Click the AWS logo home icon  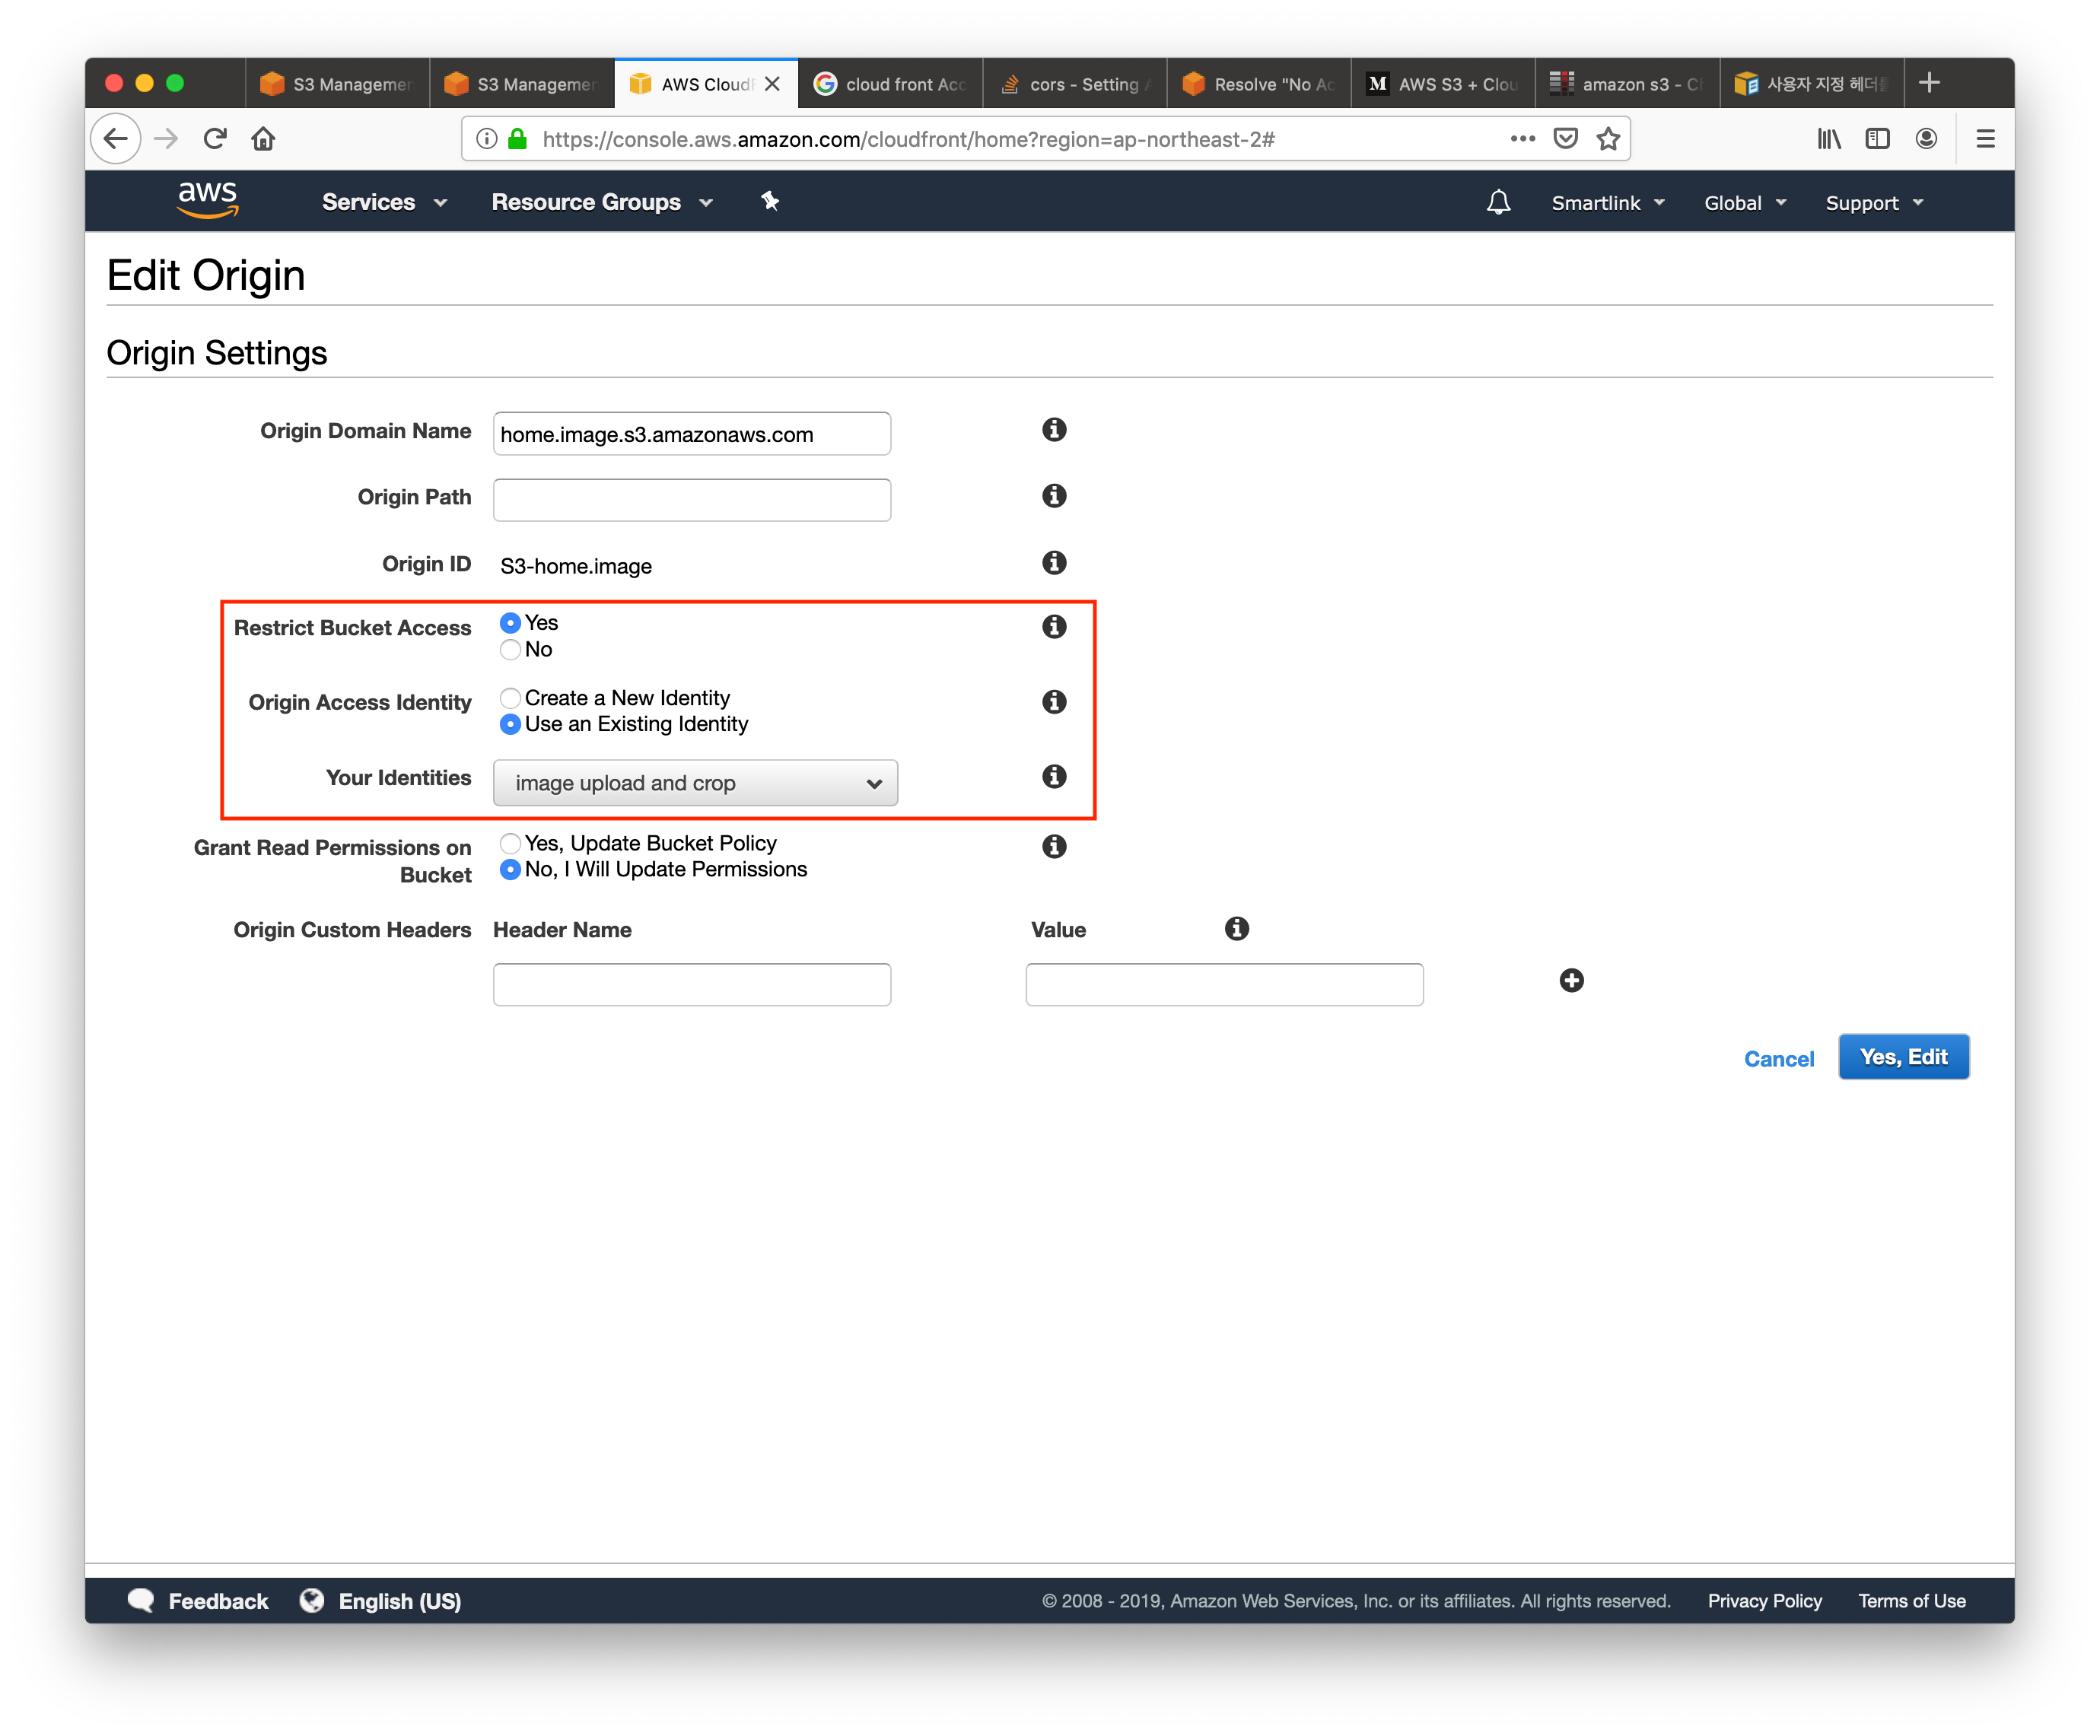pos(207,200)
